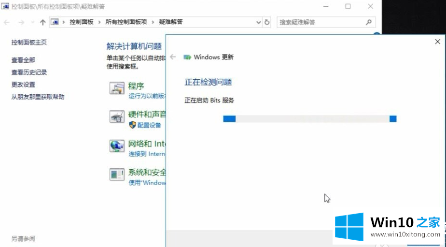Click the 硬件和声音 category icon
Image resolution: width=446 pixels, height=247 pixels.
point(117,117)
